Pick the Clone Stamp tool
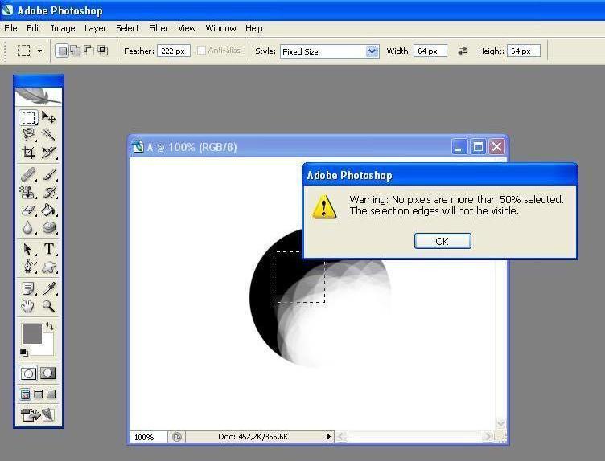The width and height of the screenshot is (605, 461). point(28,192)
